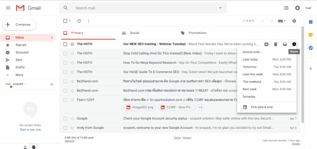Open search options dropdown arrow
This screenshot has height=149, width=317.
tap(220, 8)
